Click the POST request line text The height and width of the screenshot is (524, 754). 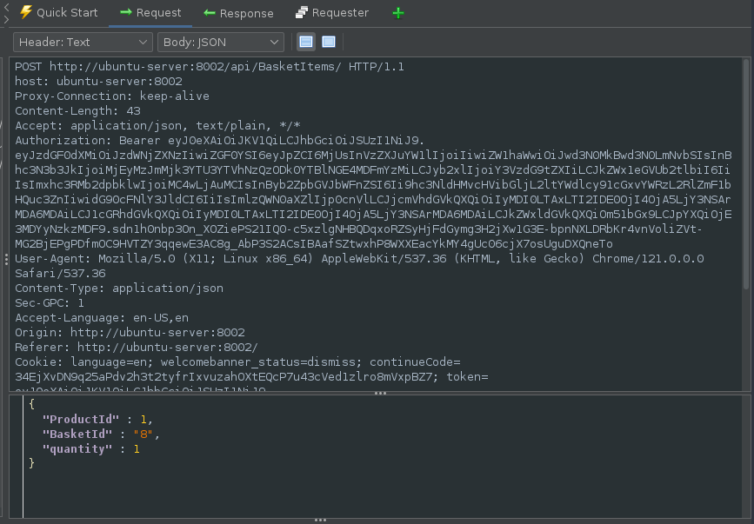210,66
